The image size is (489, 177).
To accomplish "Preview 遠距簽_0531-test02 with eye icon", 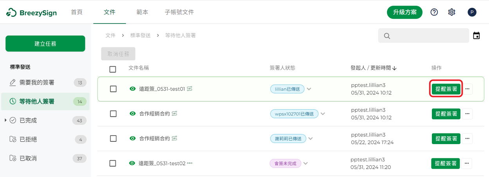I will [x=132, y=163].
